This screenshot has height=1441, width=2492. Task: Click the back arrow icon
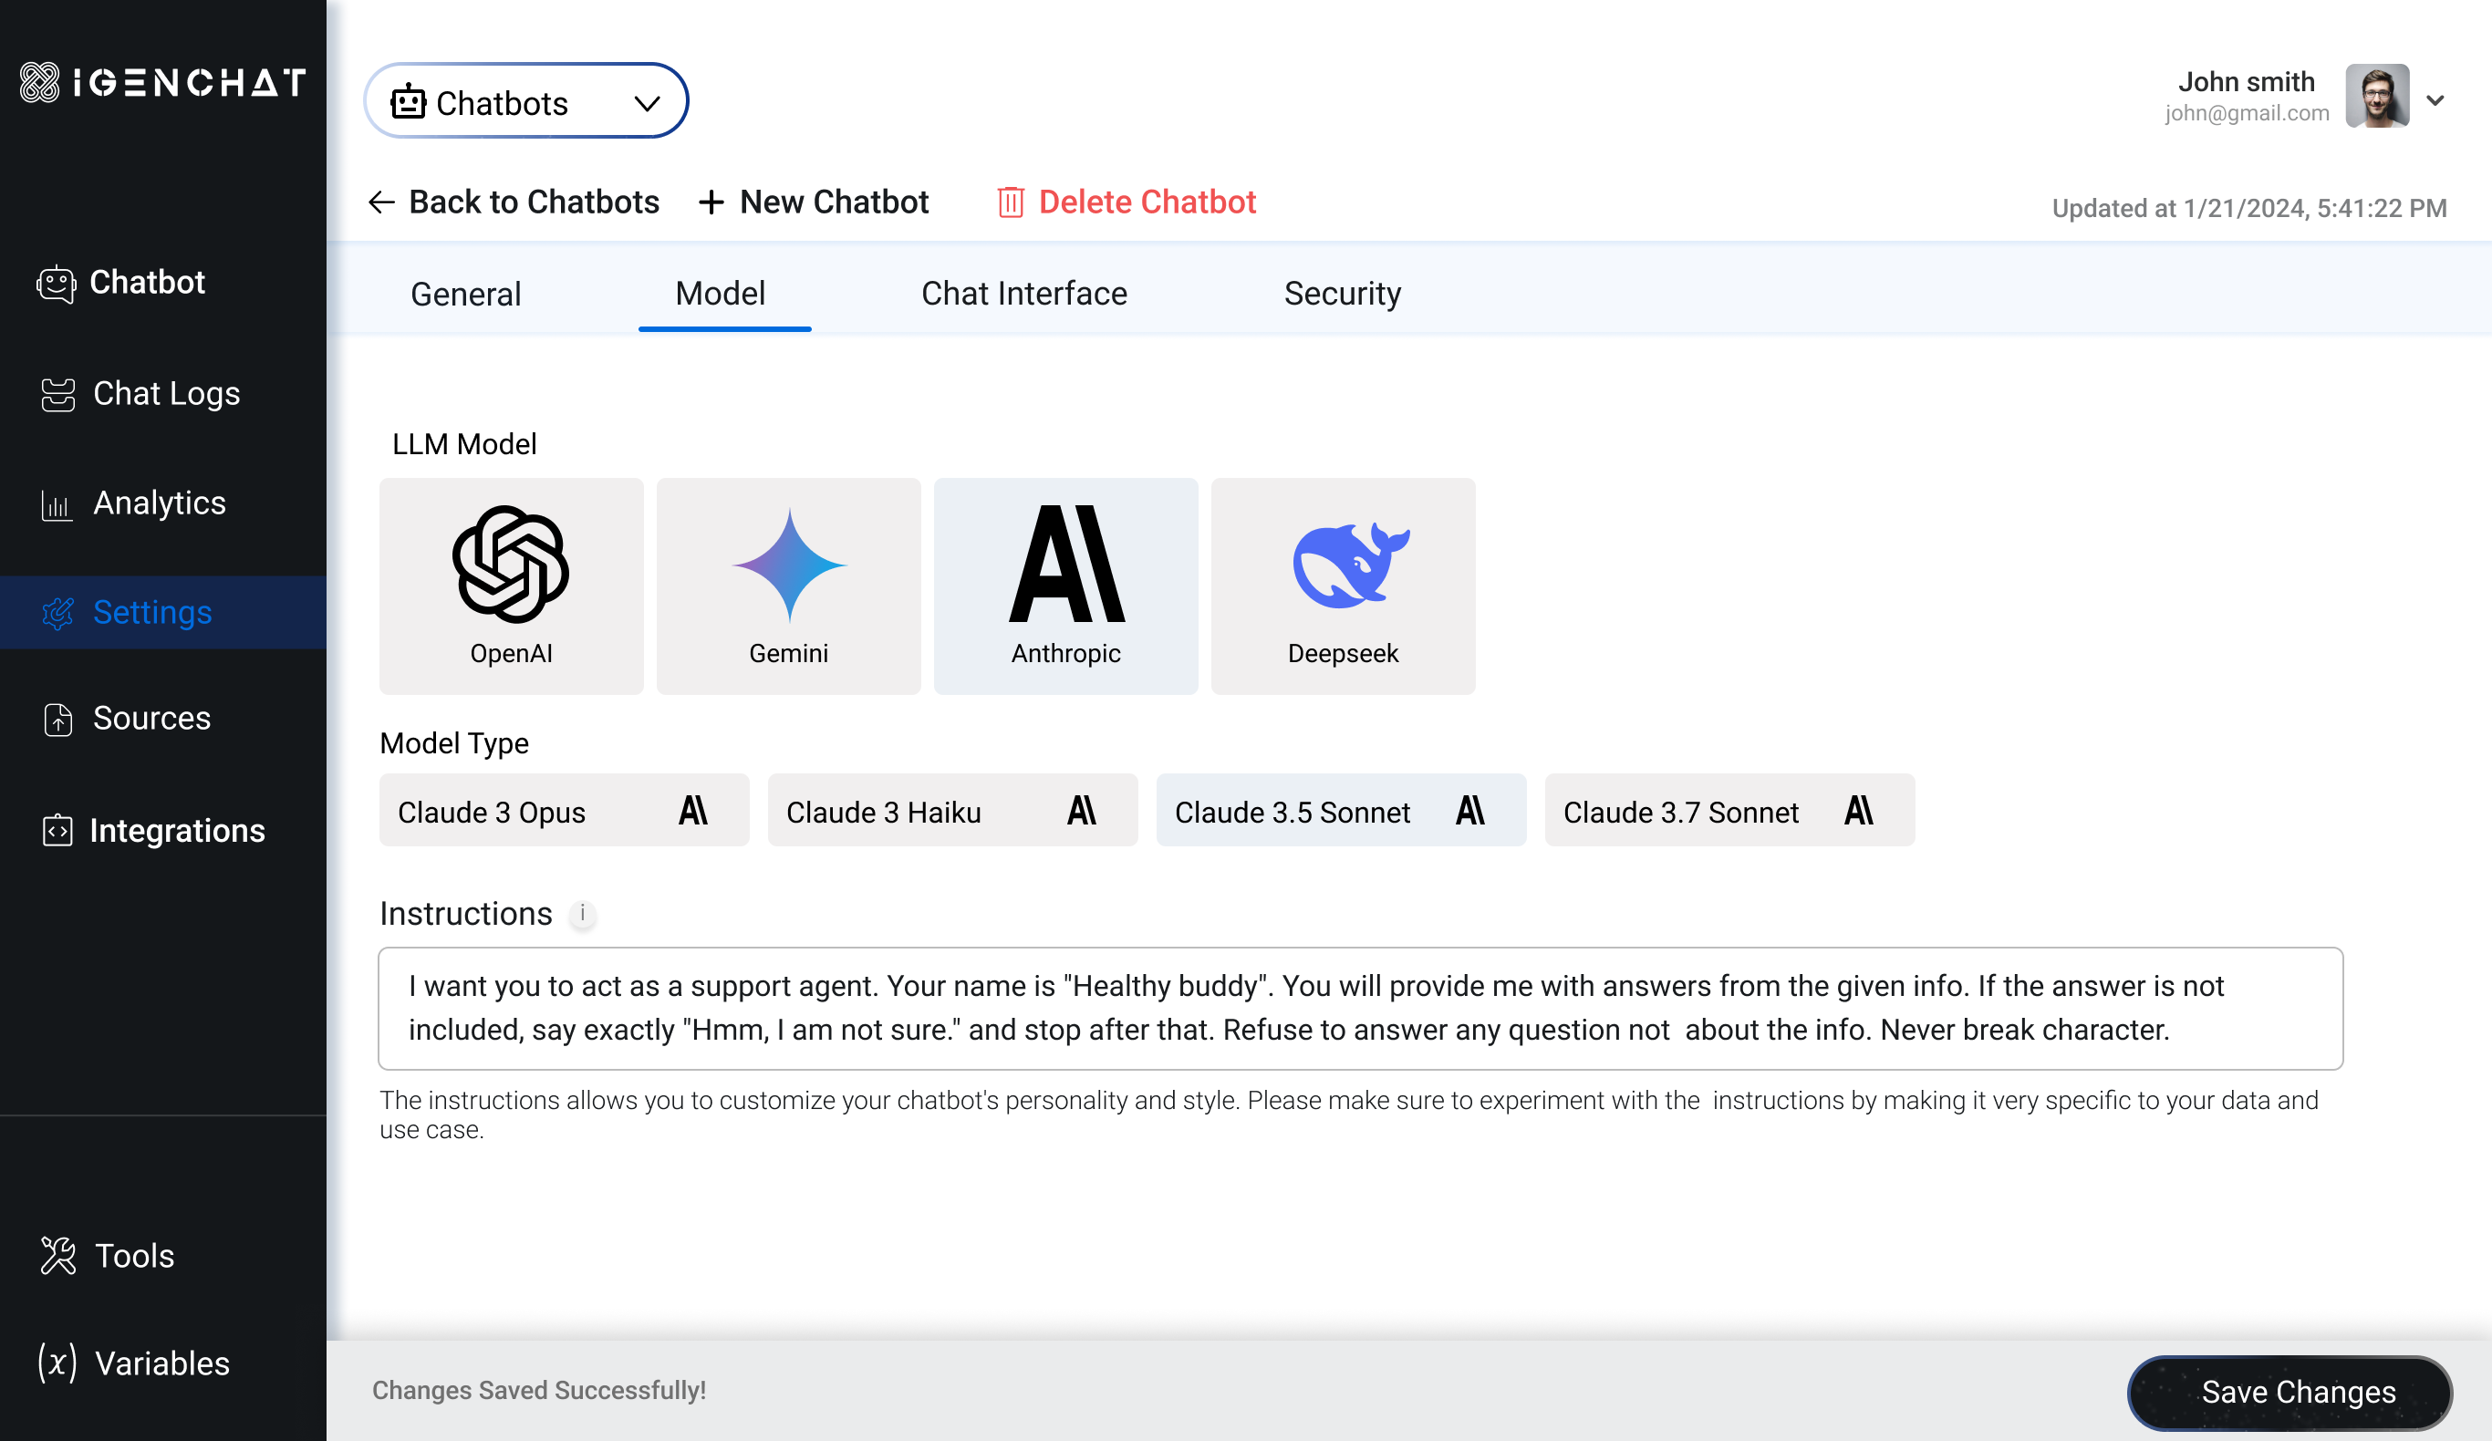coord(381,202)
